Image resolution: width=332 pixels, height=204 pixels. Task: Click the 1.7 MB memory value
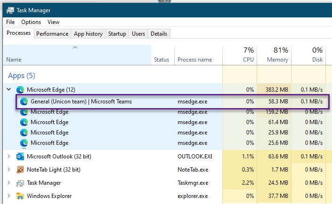pos(280,170)
